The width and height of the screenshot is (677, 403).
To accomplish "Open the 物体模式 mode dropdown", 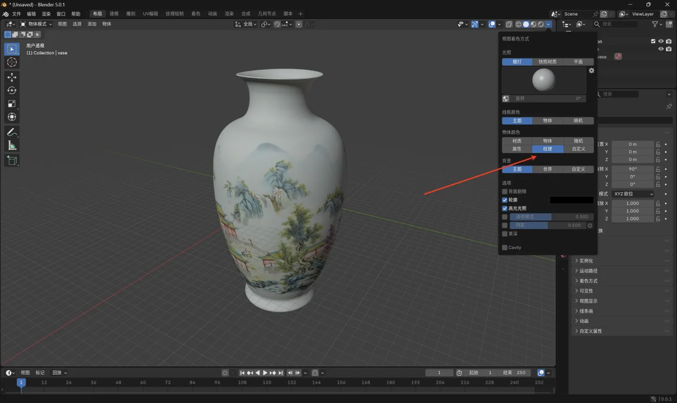I will 36,24.
